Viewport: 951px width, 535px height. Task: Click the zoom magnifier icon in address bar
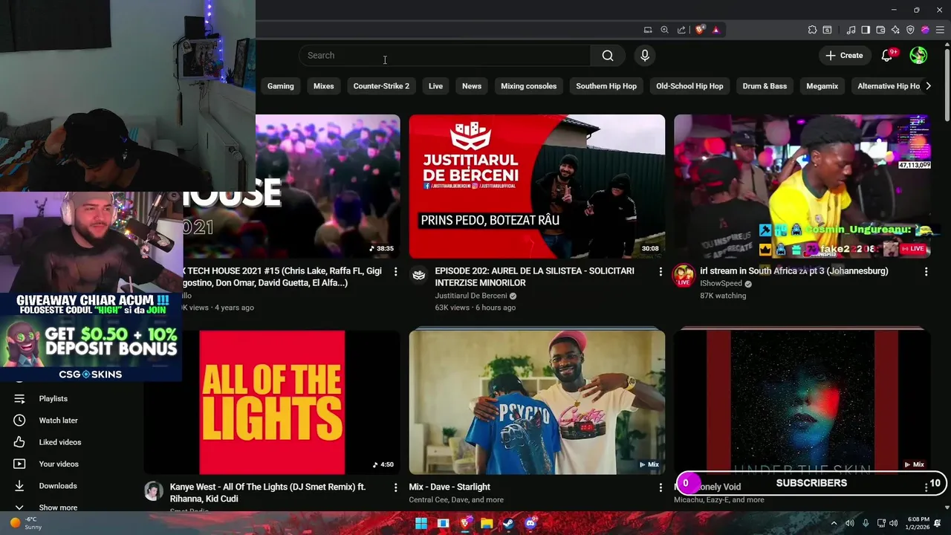click(x=665, y=30)
